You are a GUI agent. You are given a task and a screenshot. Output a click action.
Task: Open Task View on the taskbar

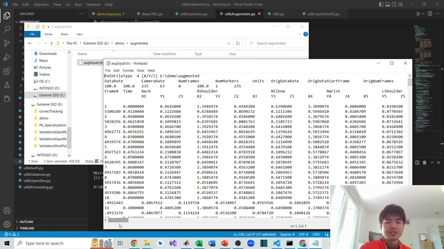click(120, 243)
